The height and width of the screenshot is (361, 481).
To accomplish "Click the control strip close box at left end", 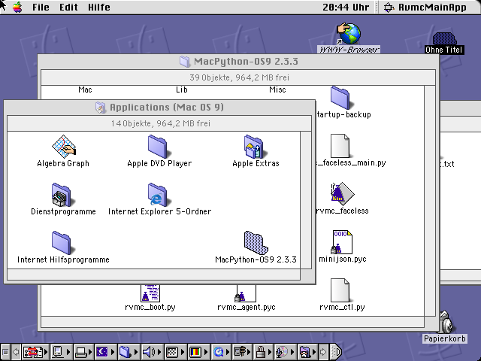I will 5,352.
